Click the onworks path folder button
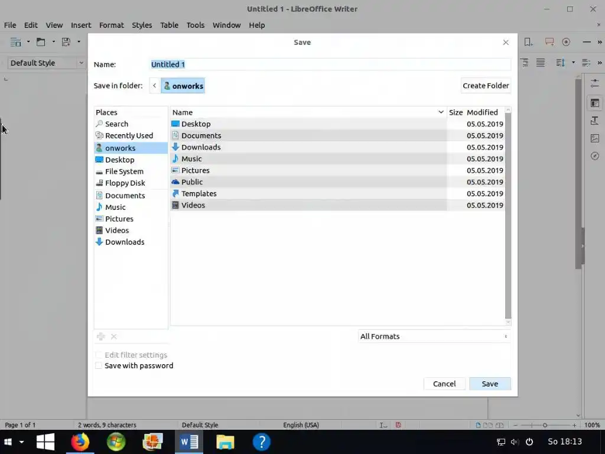 click(x=183, y=86)
